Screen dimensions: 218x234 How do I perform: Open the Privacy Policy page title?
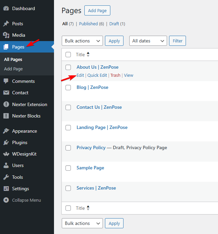tap(91, 147)
